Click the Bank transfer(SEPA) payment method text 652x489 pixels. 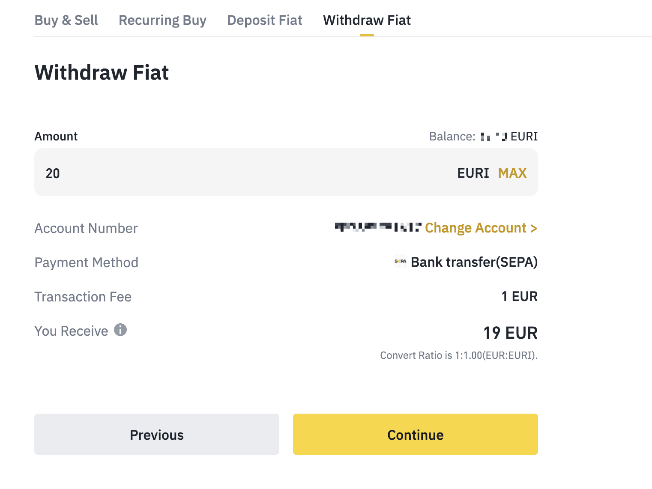click(x=474, y=262)
